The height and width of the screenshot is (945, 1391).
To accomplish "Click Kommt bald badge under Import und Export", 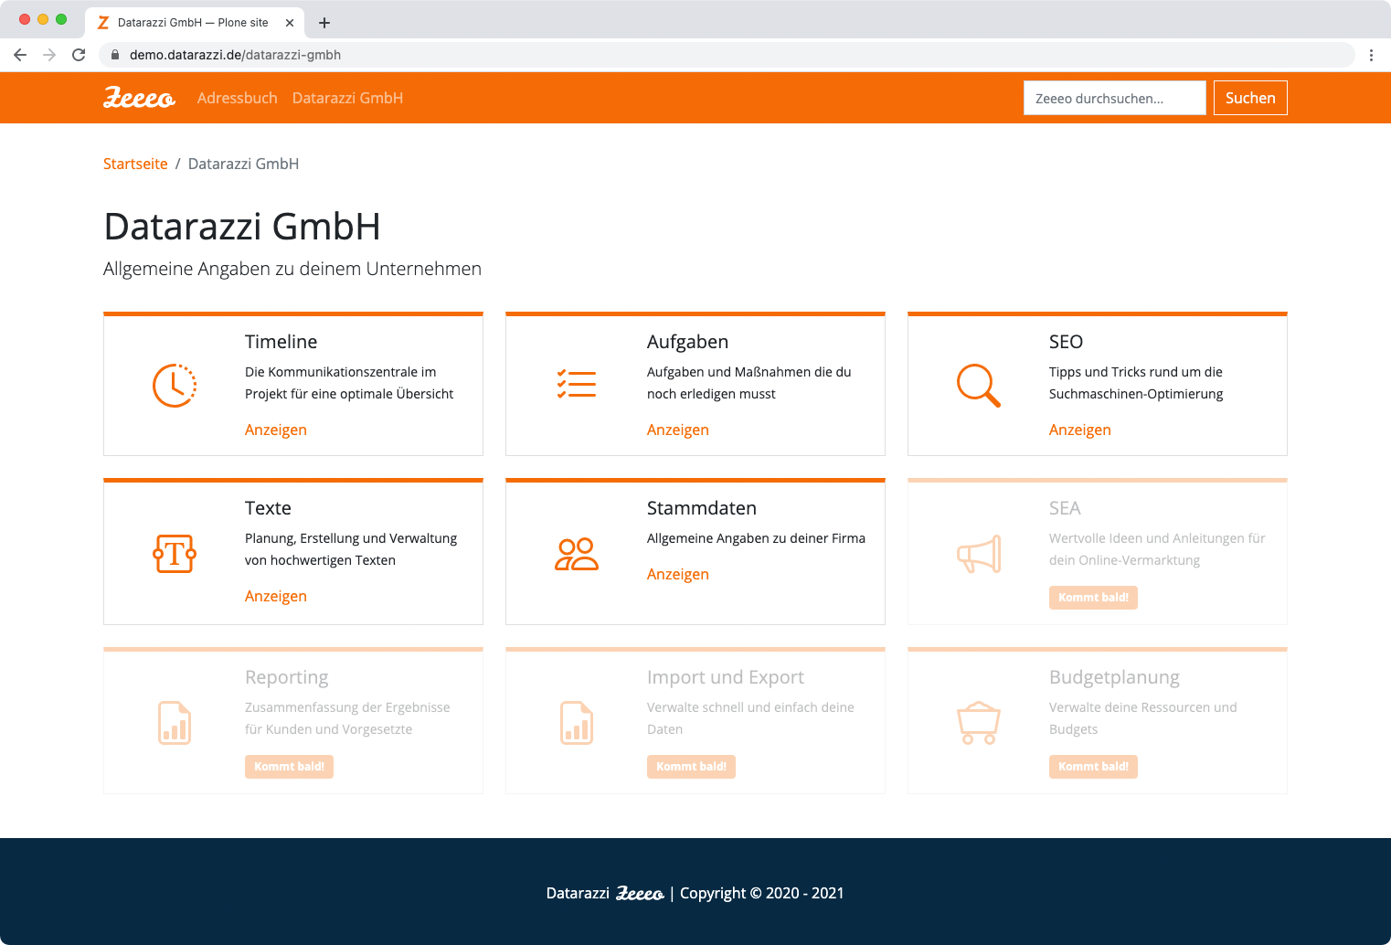I will tap(691, 767).
